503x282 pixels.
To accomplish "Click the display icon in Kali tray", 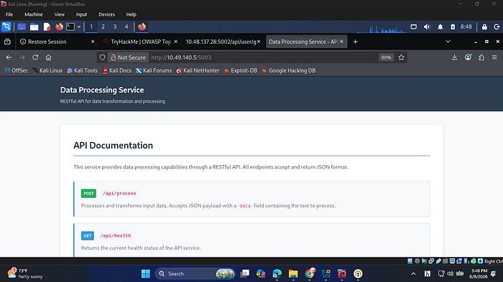I will (x=414, y=27).
